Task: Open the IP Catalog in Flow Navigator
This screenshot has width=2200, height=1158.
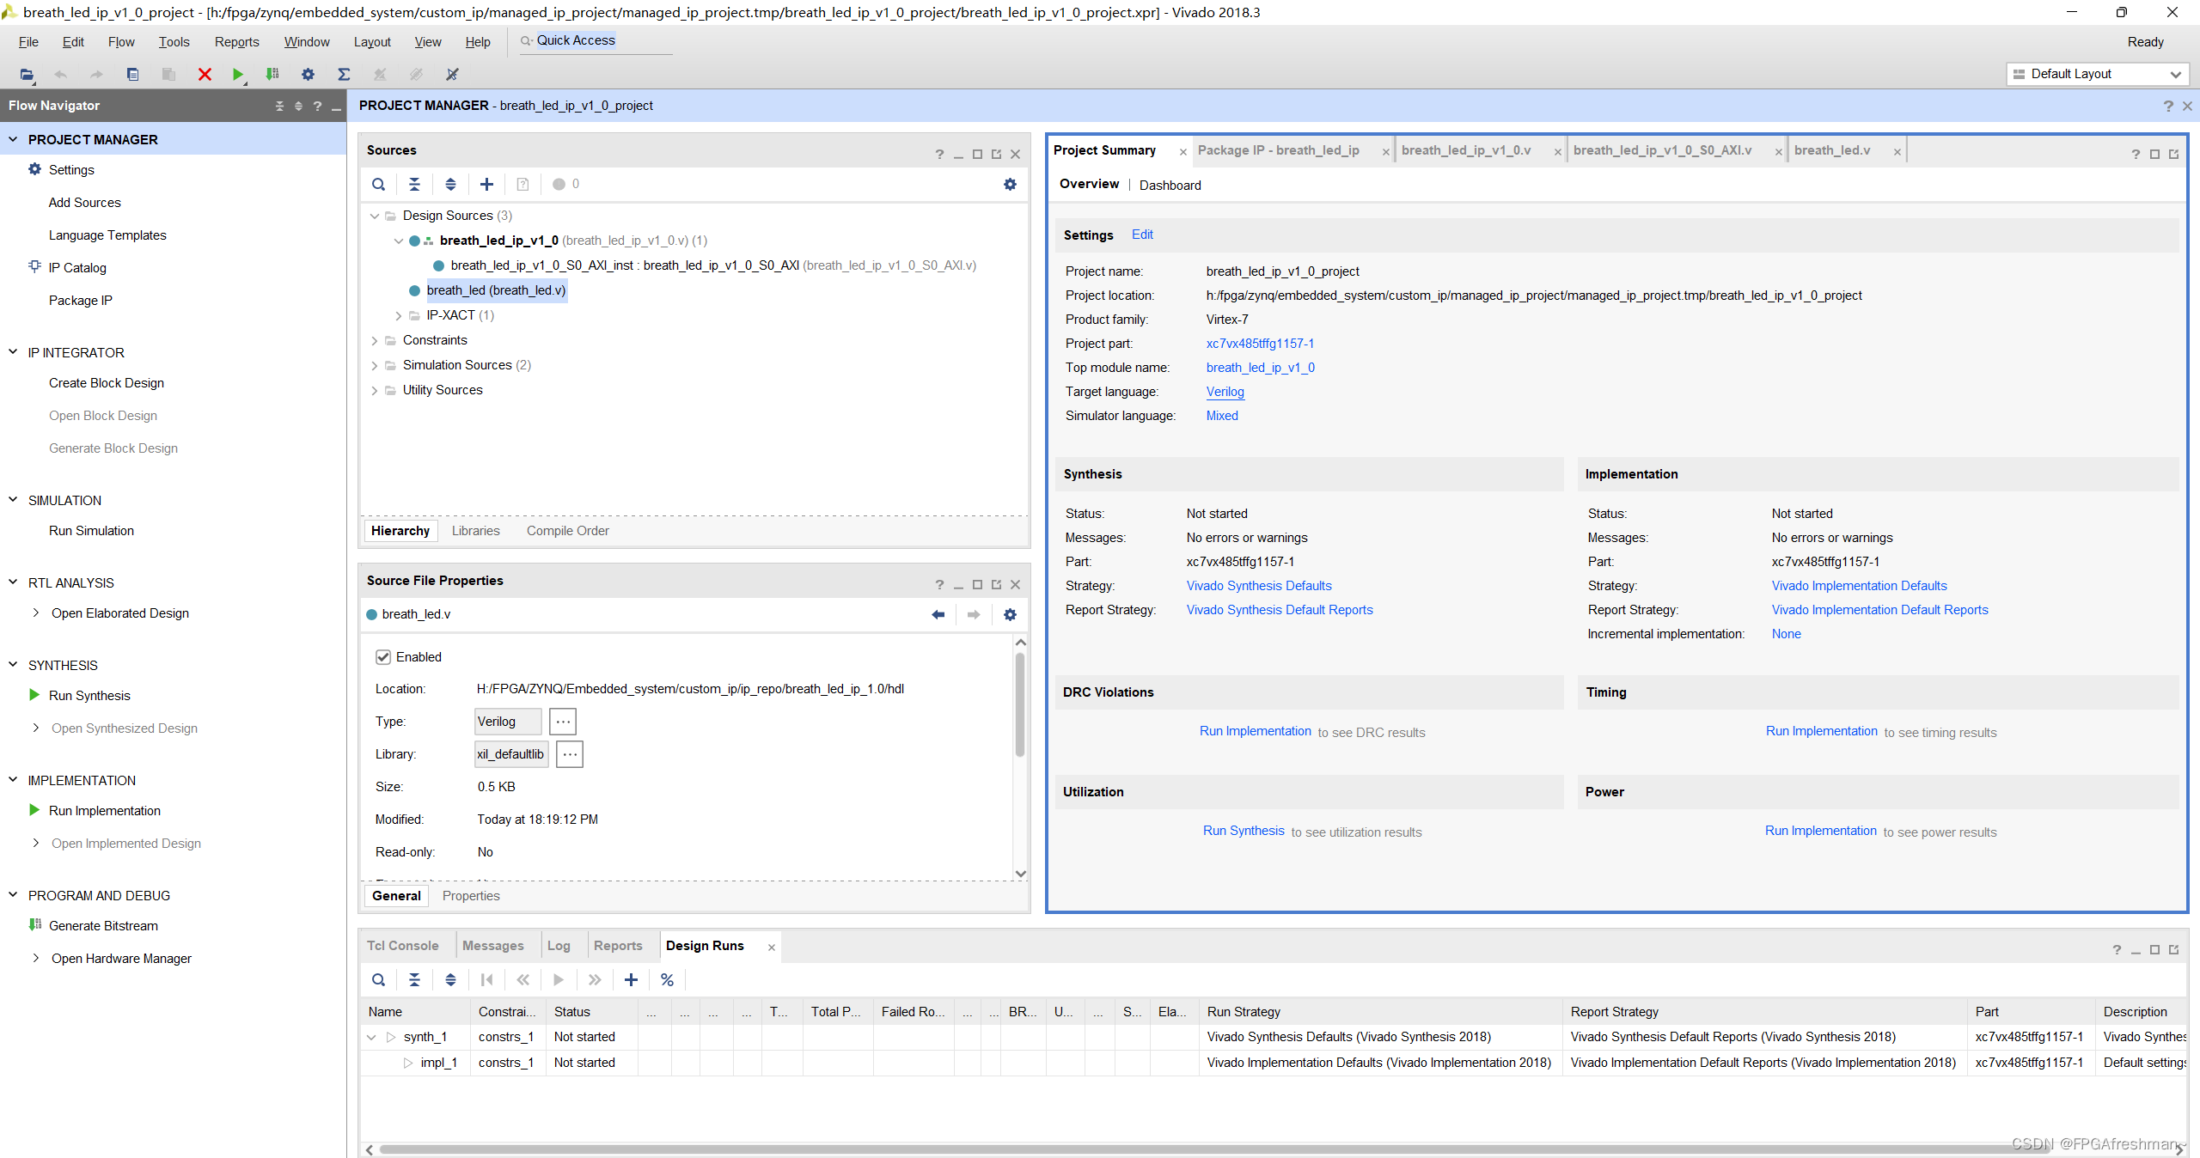Action: [78, 267]
